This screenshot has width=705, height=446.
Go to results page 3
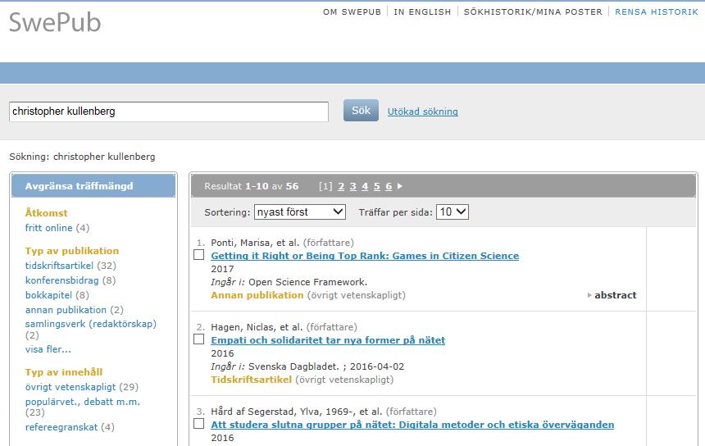[x=353, y=186]
